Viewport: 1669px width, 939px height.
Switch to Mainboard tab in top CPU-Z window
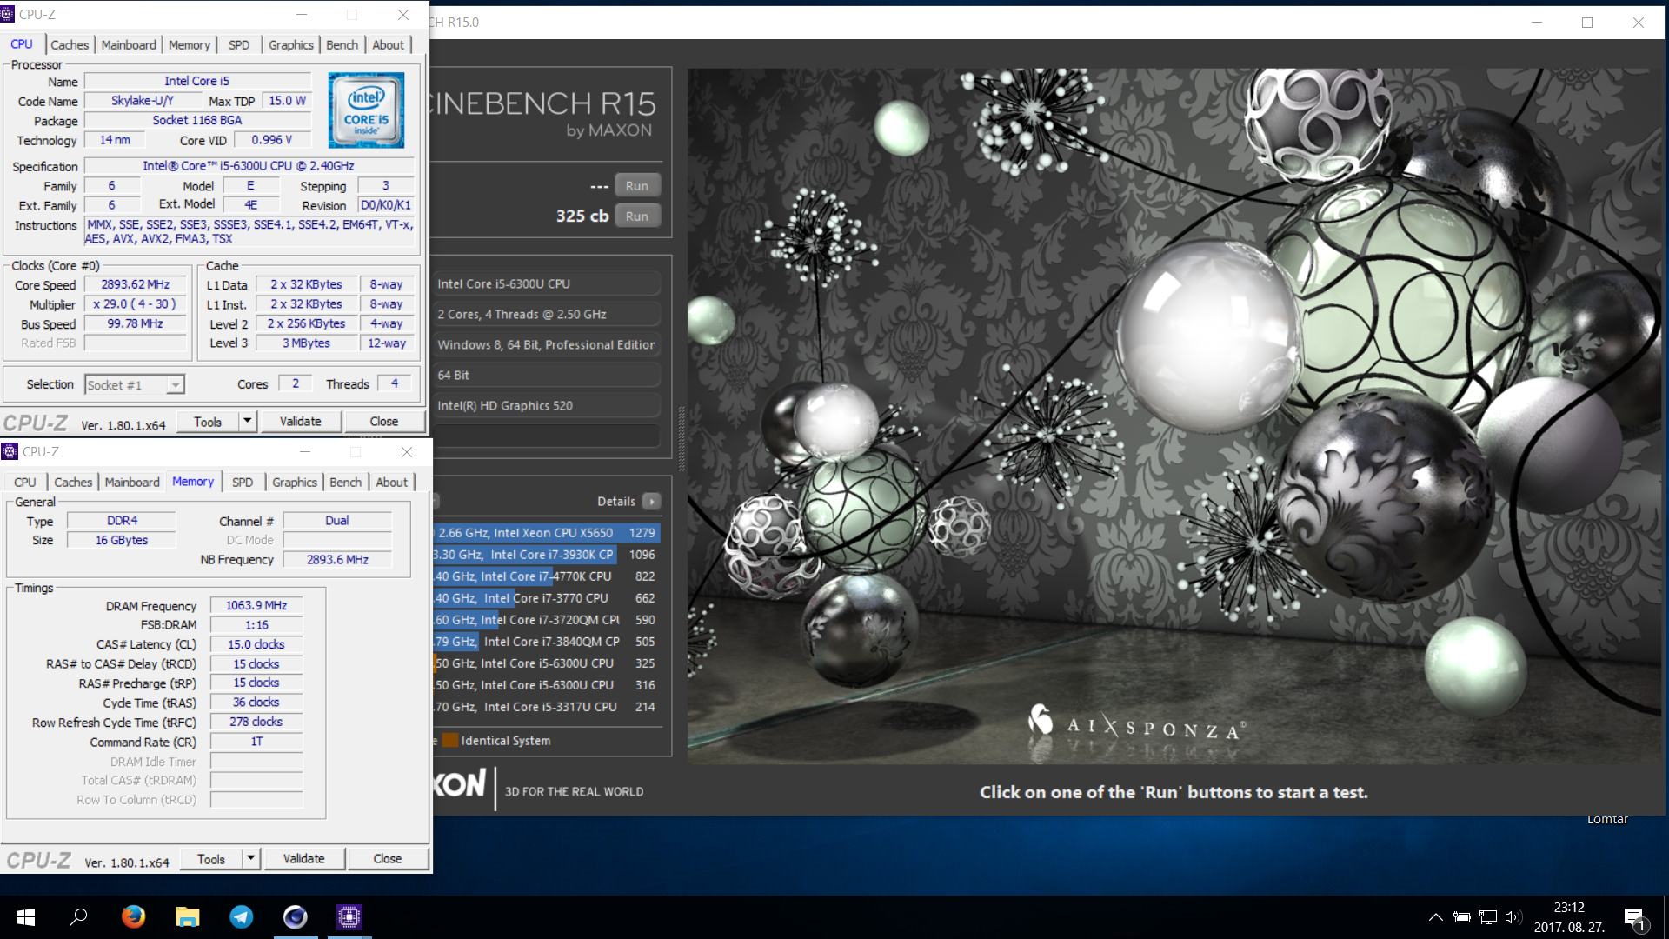129,44
